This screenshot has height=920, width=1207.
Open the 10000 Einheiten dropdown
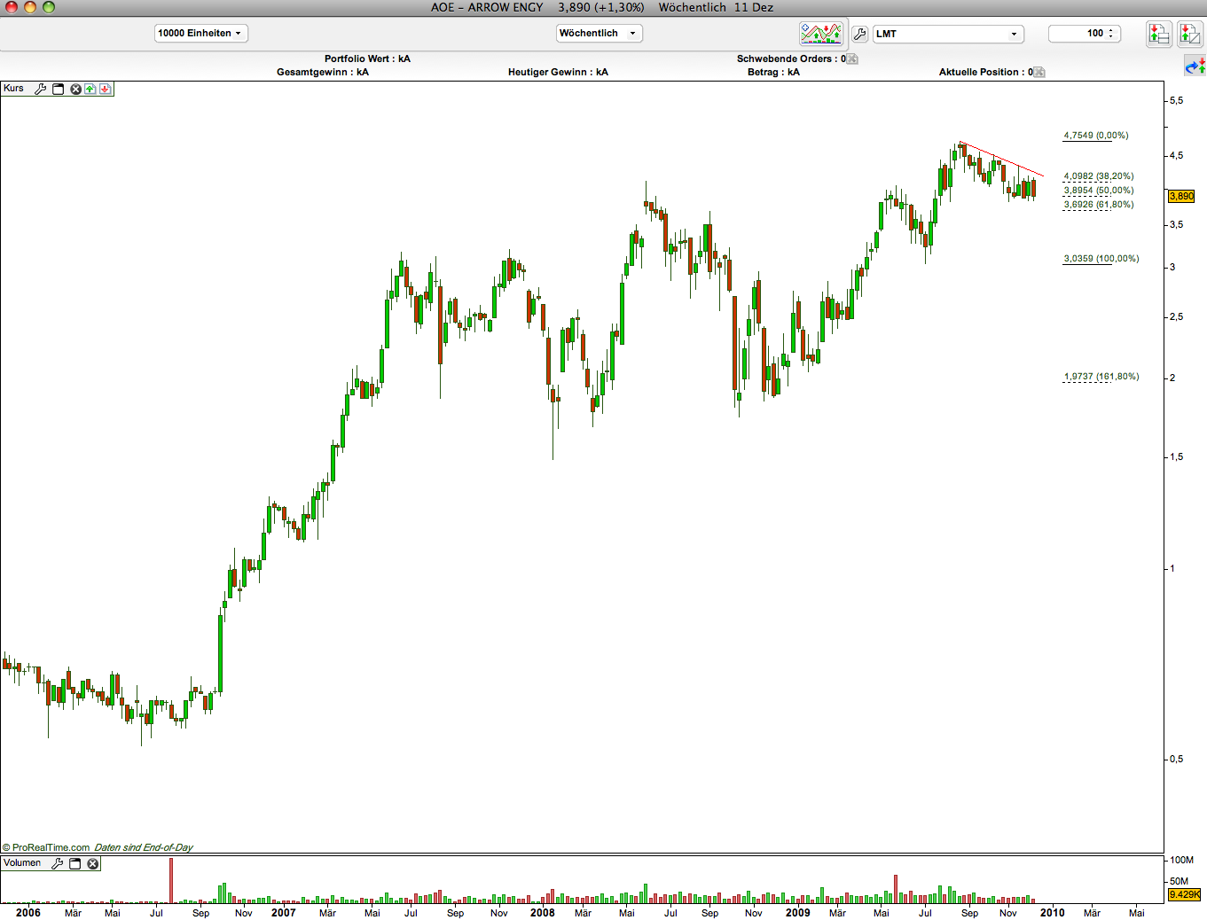201,34
